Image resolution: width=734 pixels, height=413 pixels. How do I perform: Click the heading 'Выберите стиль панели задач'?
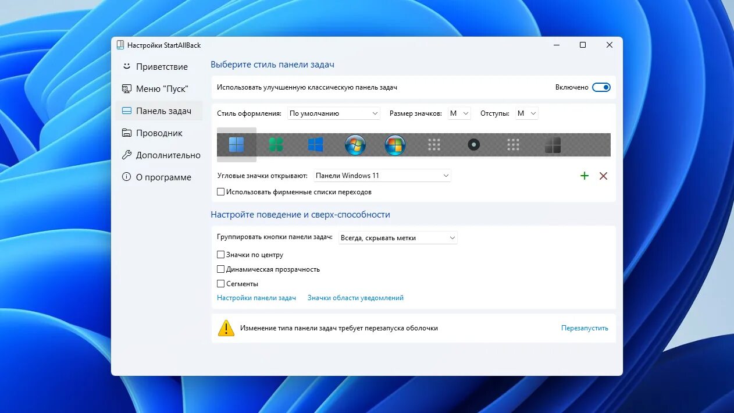[x=272, y=65]
